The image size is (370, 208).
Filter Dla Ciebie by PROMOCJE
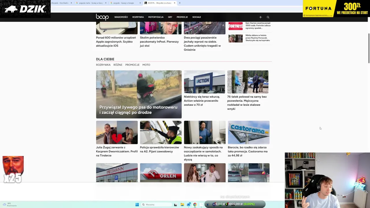pyautogui.click(x=132, y=65)
